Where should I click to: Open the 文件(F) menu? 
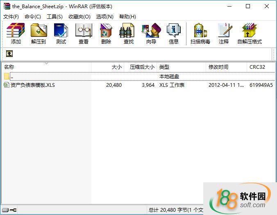coord(11,17)
